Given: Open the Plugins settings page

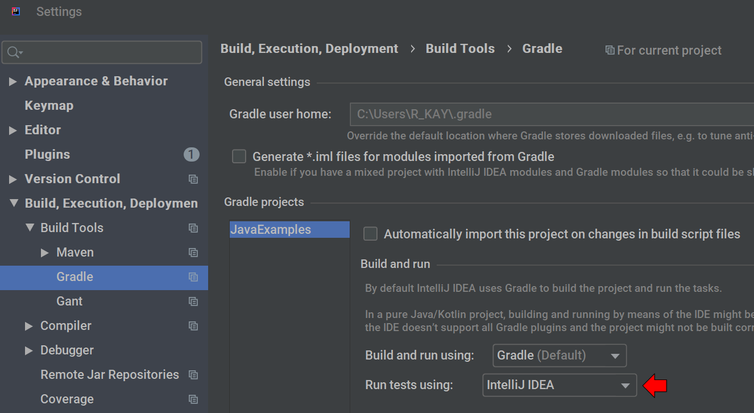Looking at the screenshot, I should pyautogui.click(x=47, y=155).
